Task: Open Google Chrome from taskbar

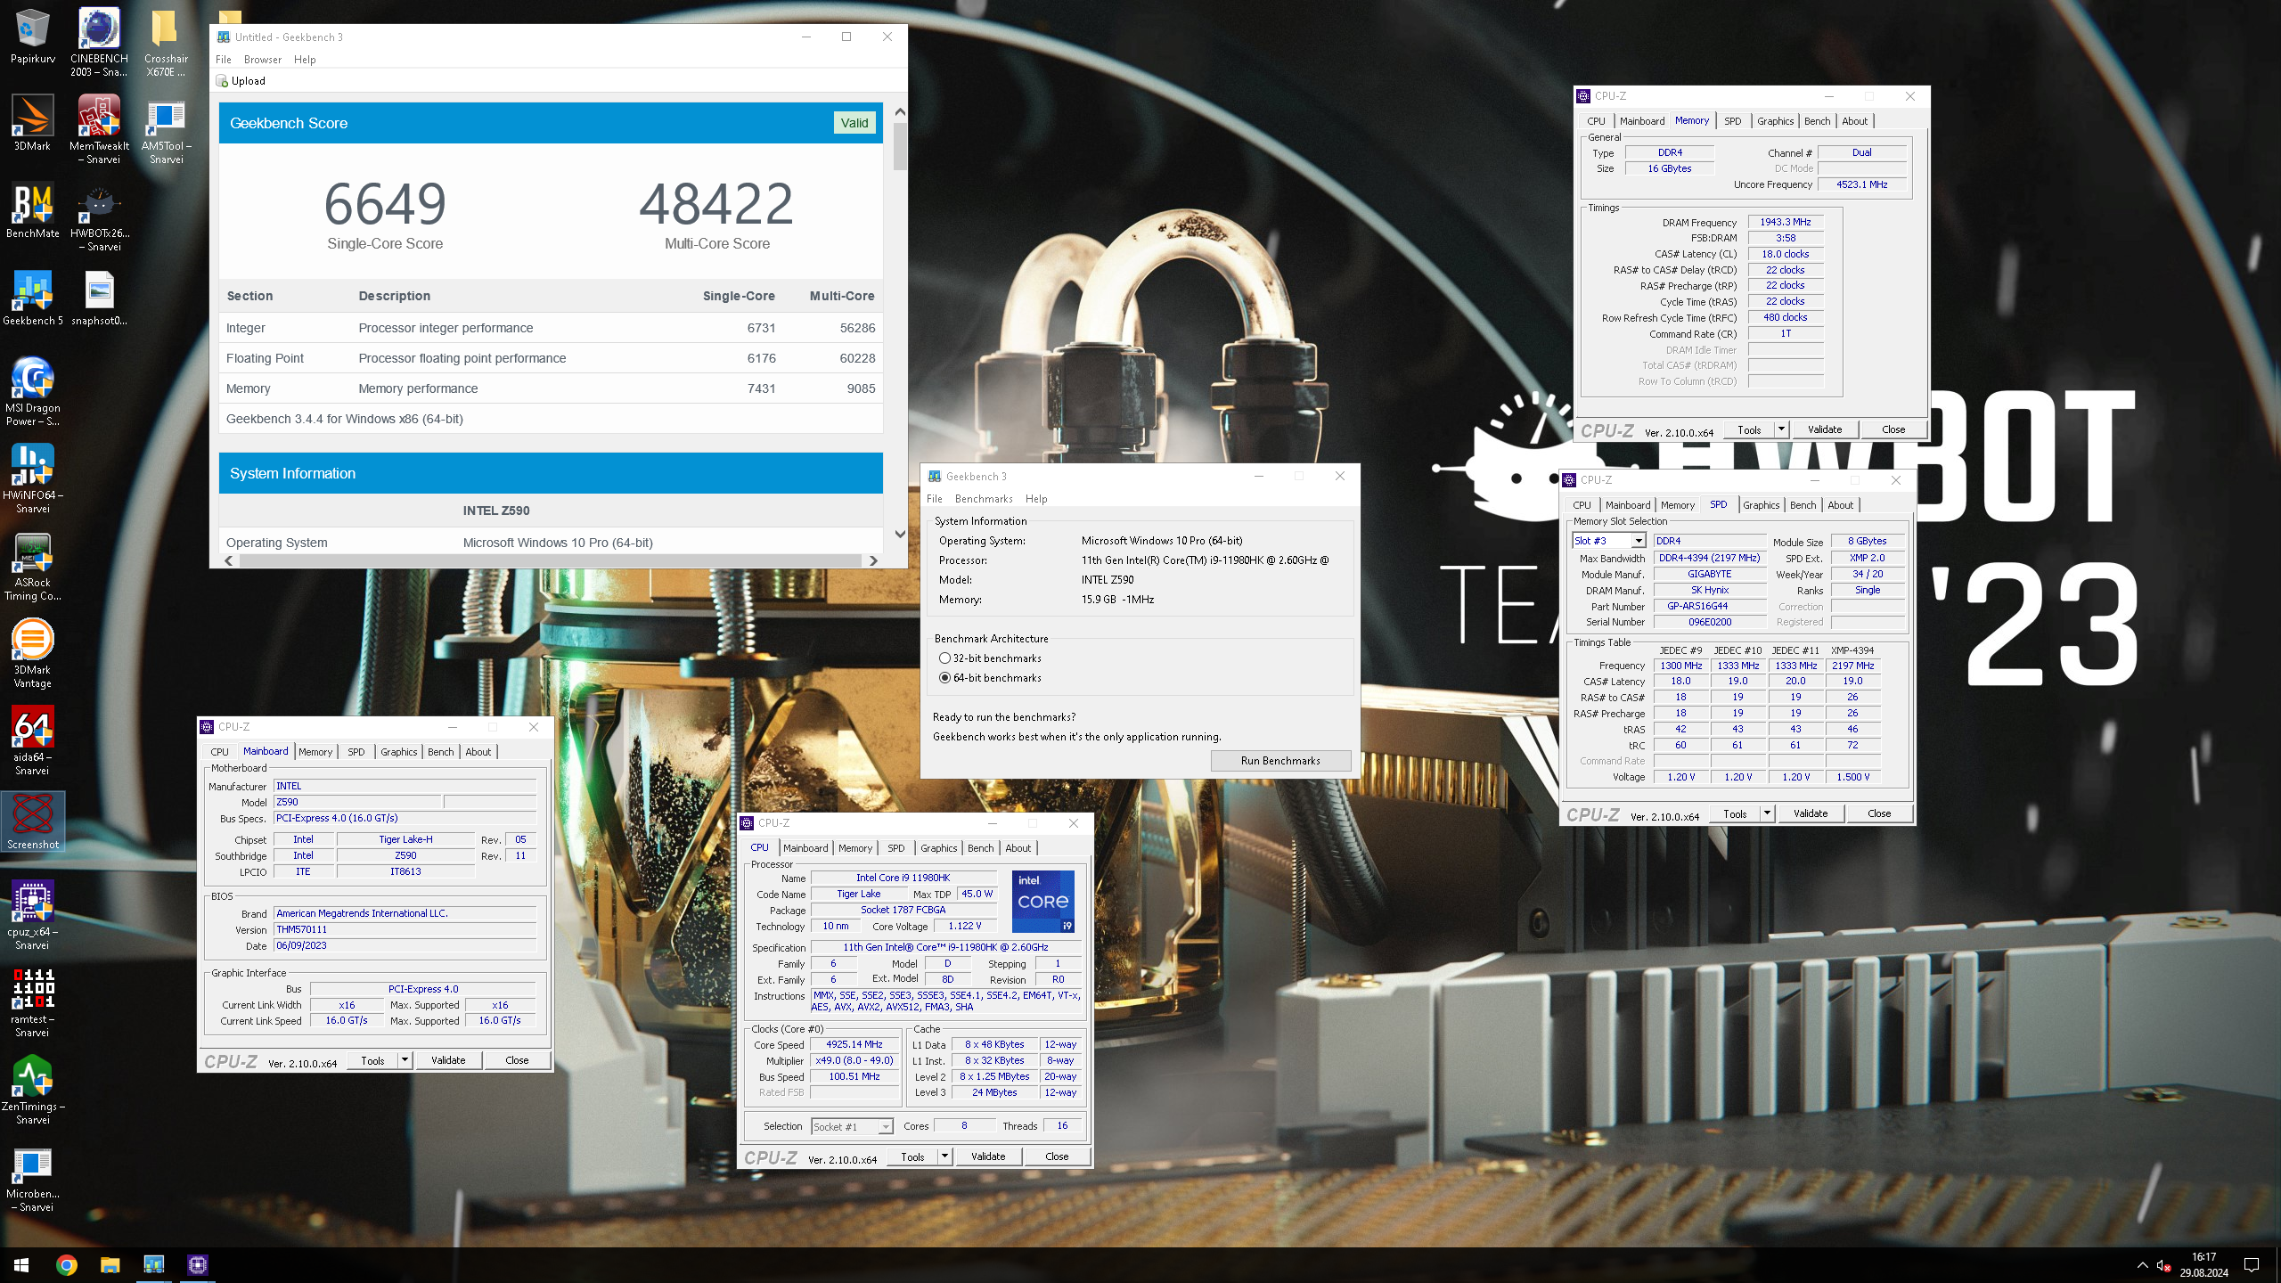Action: 66,1264
